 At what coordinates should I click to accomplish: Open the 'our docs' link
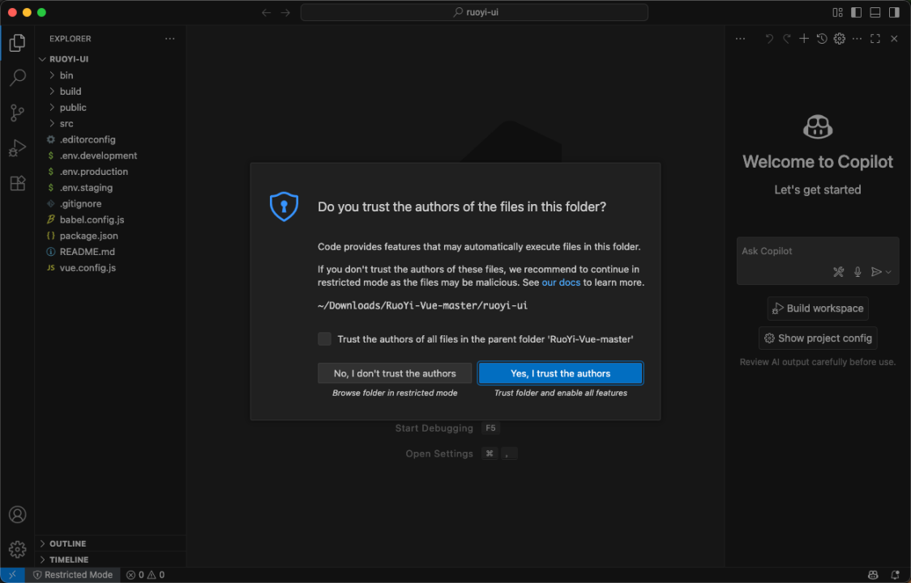[561, 283]
